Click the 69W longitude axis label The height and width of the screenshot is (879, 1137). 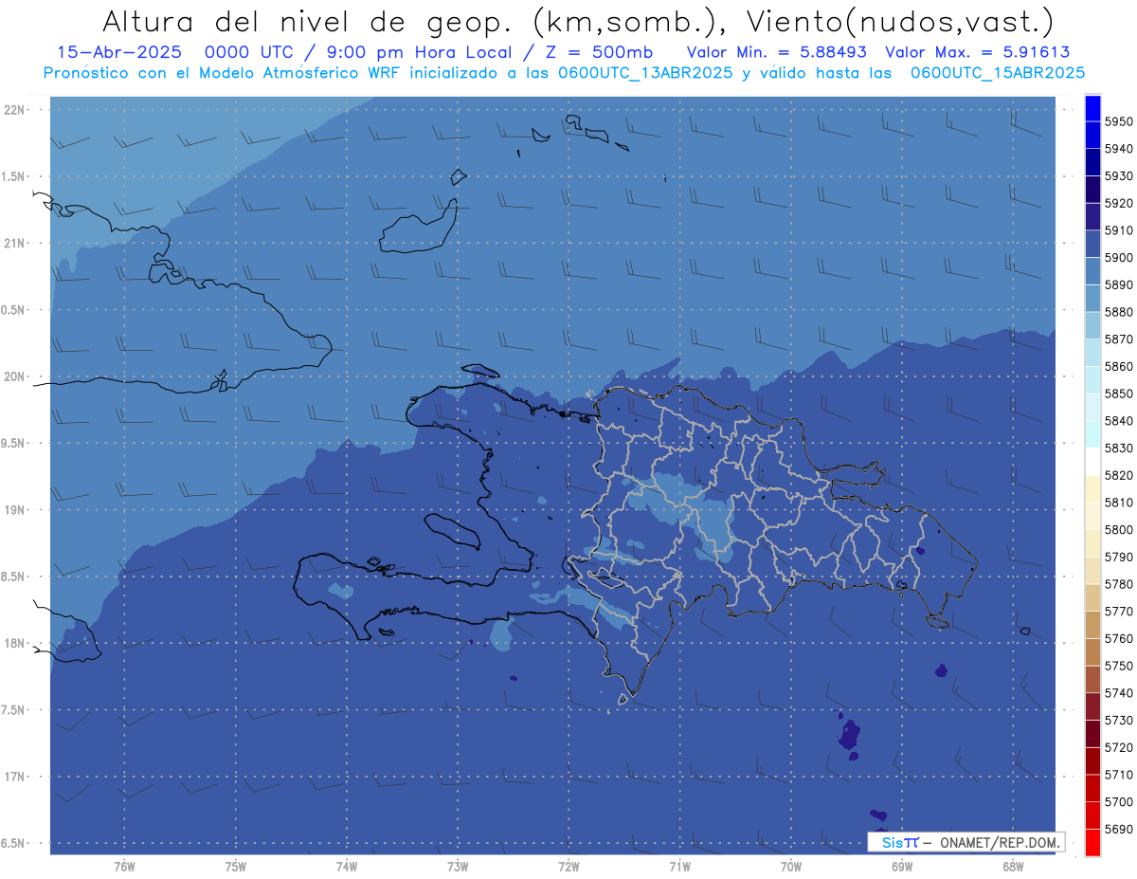(x=902, y=867)
